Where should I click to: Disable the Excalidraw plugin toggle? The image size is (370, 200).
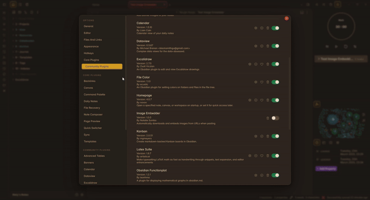point(275,64)
